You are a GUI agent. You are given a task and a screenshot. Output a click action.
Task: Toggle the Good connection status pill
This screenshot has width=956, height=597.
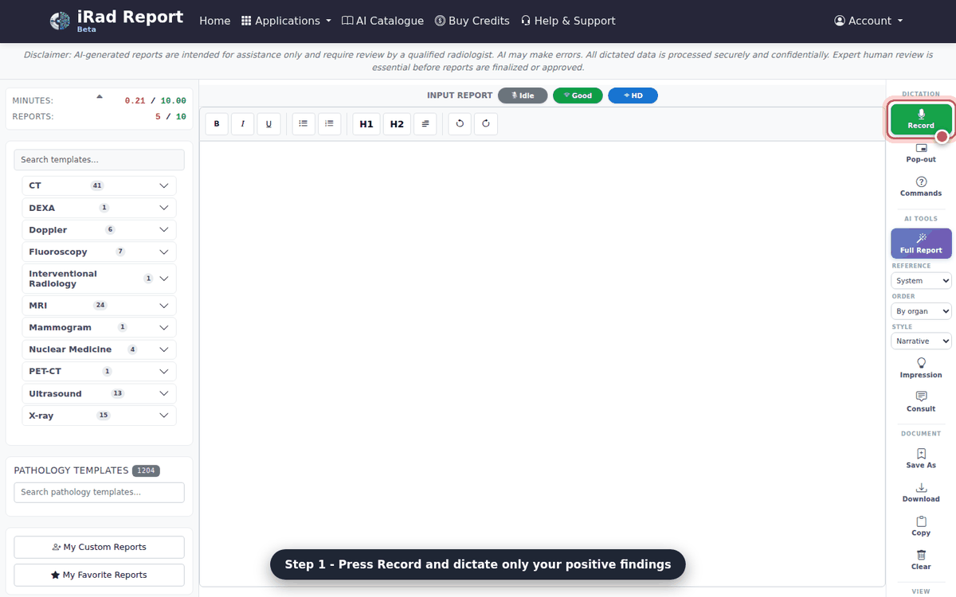click(578, 96)
